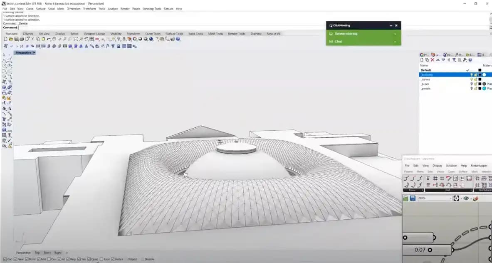The width and height of the screenshot is (492, 263).
Task: Click the New layer icon in Layers panel
Action: [422, 60]
